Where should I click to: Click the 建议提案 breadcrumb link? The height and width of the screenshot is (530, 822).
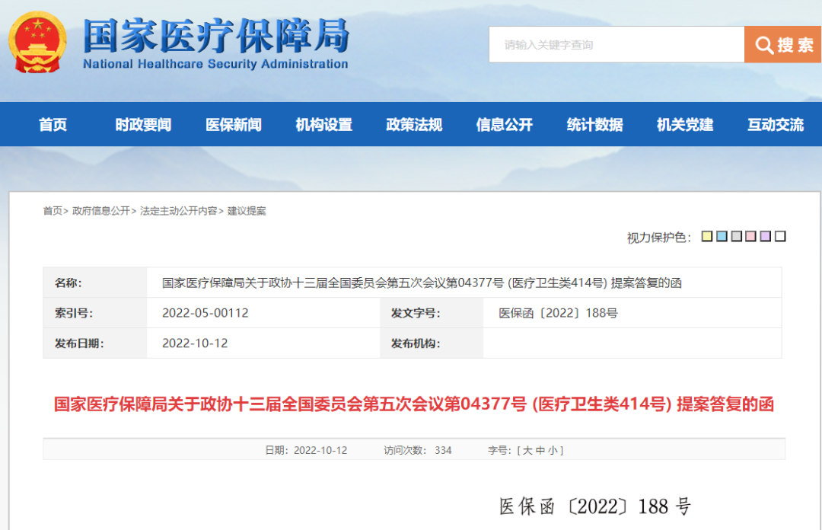click(x=247, y=211)
